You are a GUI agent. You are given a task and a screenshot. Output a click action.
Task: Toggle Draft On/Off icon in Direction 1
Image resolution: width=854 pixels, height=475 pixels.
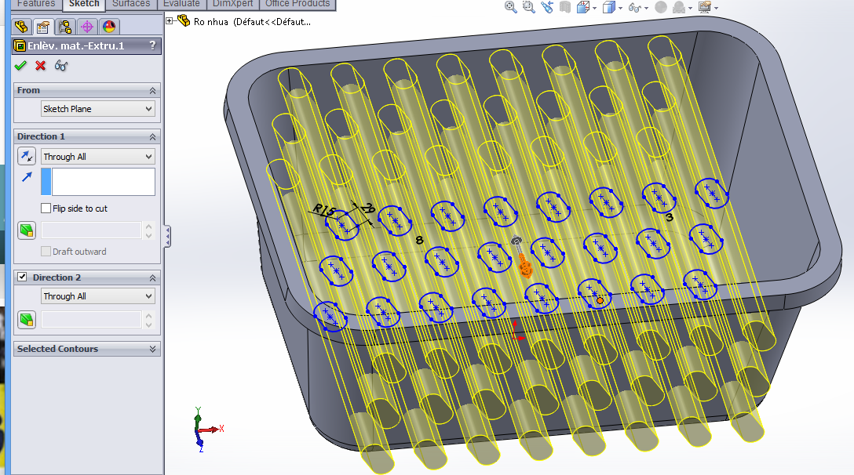coord(27,230)
